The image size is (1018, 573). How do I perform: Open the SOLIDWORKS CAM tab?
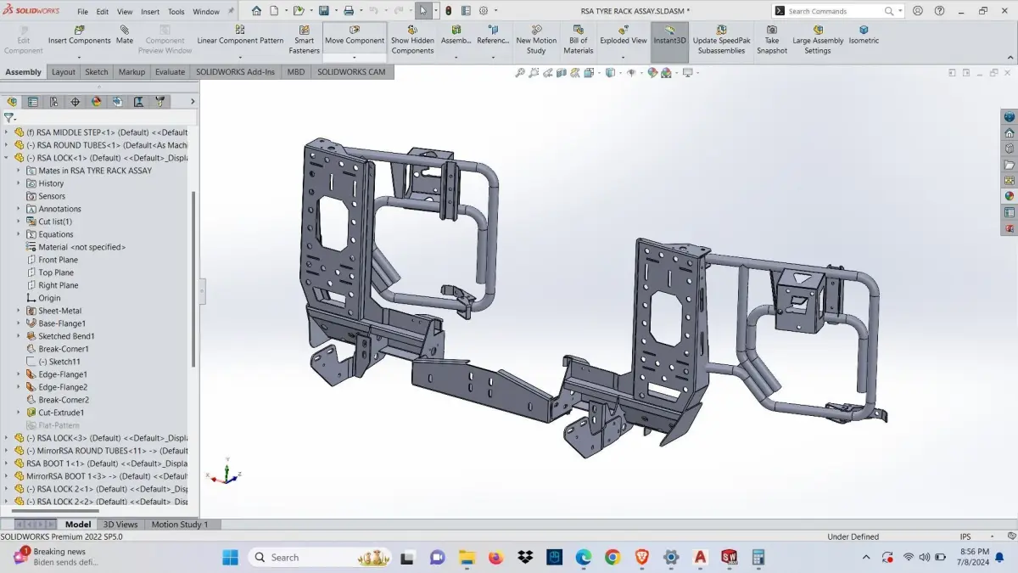tap(351, 72)
